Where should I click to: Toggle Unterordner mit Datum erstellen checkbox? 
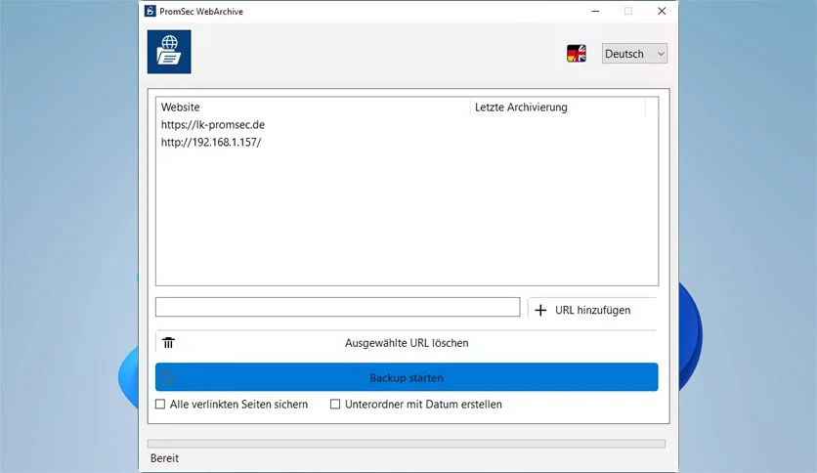tap(335, 405)
